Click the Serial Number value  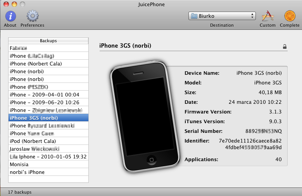point(264,131)
